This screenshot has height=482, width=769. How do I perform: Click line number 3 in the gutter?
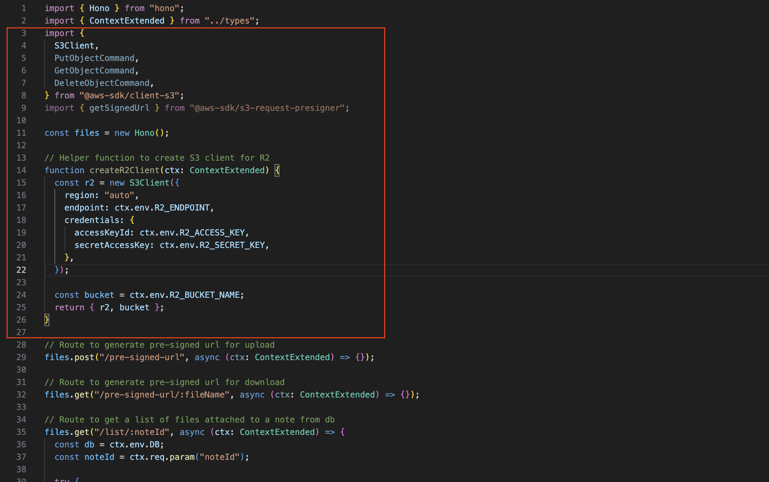[24, 33]
